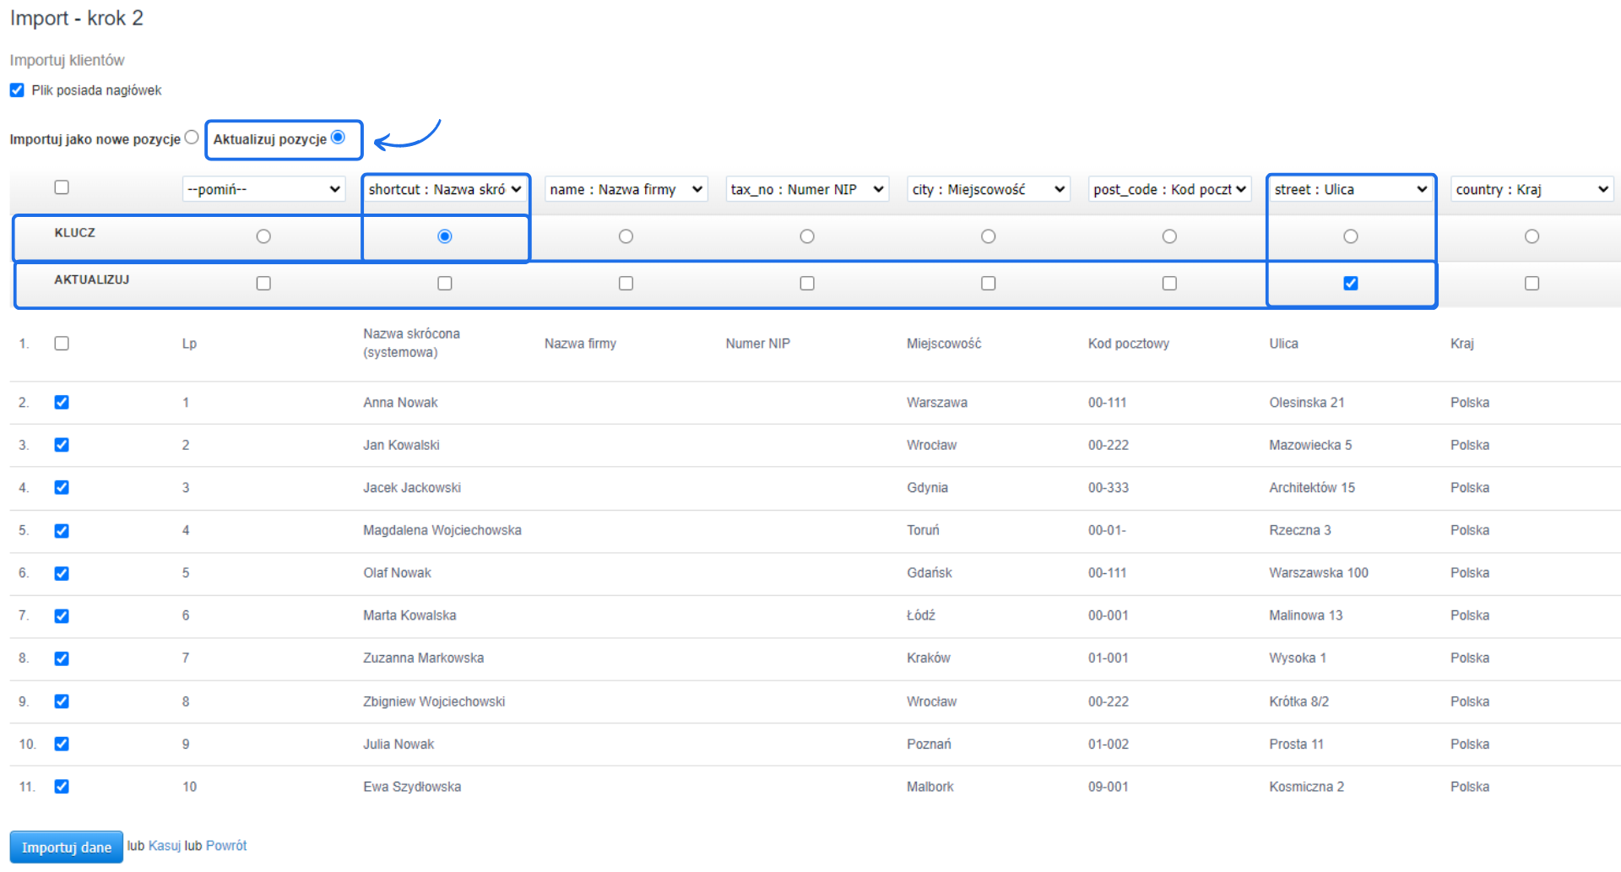Expand the 'shortcut : Nazwa skró' dropdown
Viewport: 1621px width, 872px height.
pyautogui.click(x=445, y=189)
